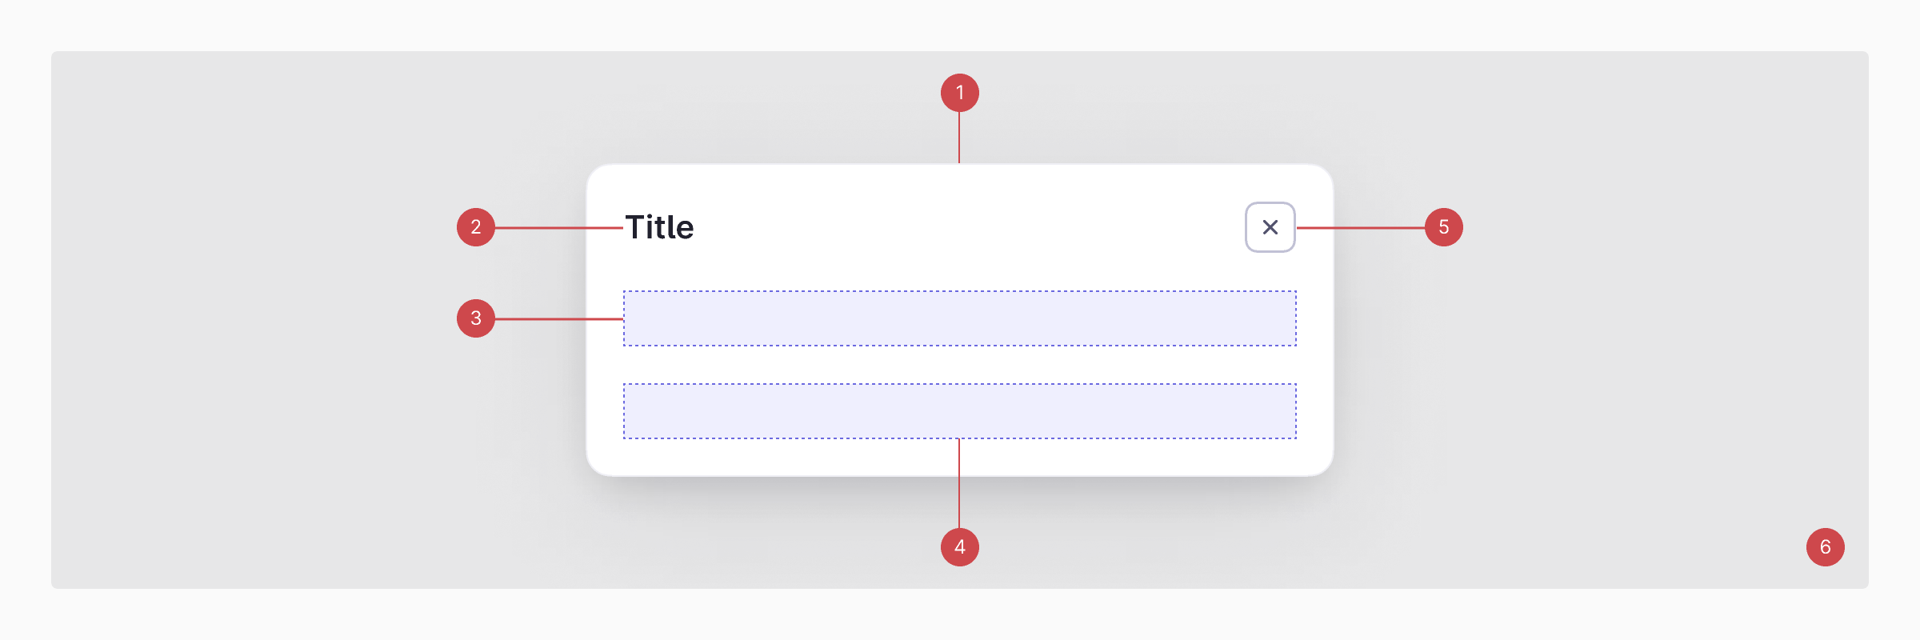The height and width of the screenshot is (640, 1920).
Task: Close the modal with the X button
Action: pos(1270,227)
